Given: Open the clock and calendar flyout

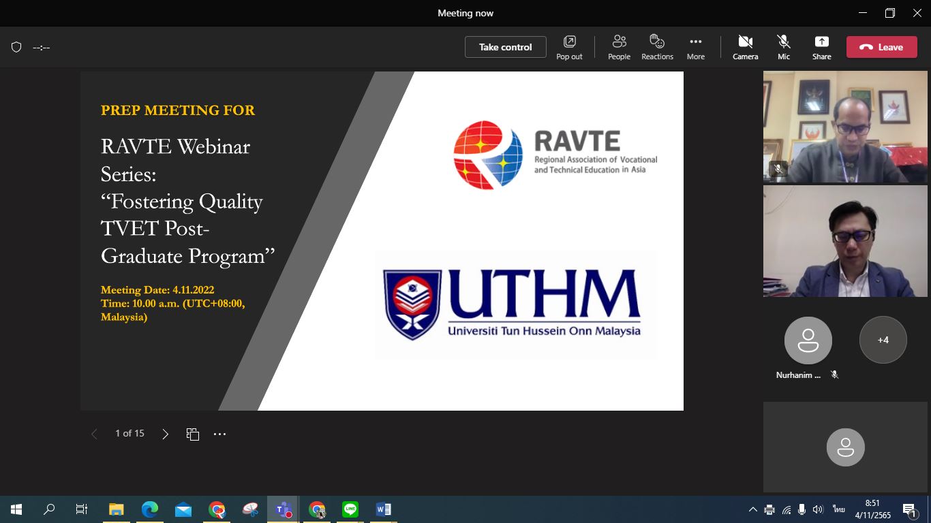Looking at the screenshot, I should coord(872,509).
